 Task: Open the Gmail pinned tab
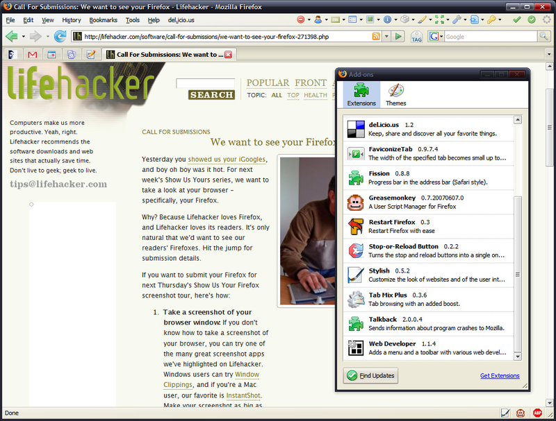point(32,55)
